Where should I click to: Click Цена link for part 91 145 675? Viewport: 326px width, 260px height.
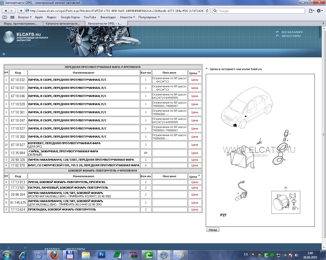195,203
